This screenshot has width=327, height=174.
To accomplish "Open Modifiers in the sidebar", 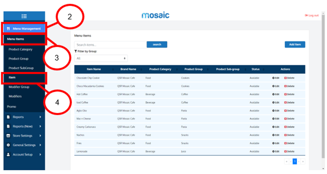I will pyautogui.click(x=15, y=96).
